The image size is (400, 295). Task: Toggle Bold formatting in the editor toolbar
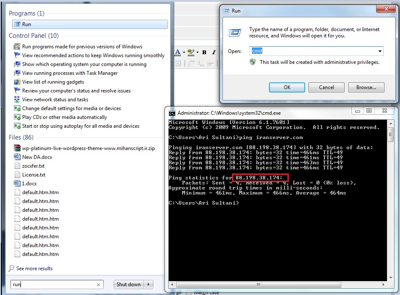pyautogui.click(x=204, y=53)
